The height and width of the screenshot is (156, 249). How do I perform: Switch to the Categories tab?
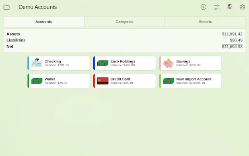click(124, 22)
